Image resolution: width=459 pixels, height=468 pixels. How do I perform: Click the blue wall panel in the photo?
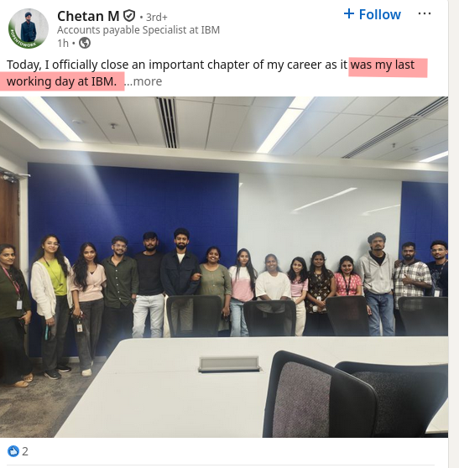[x=133, y=203]
